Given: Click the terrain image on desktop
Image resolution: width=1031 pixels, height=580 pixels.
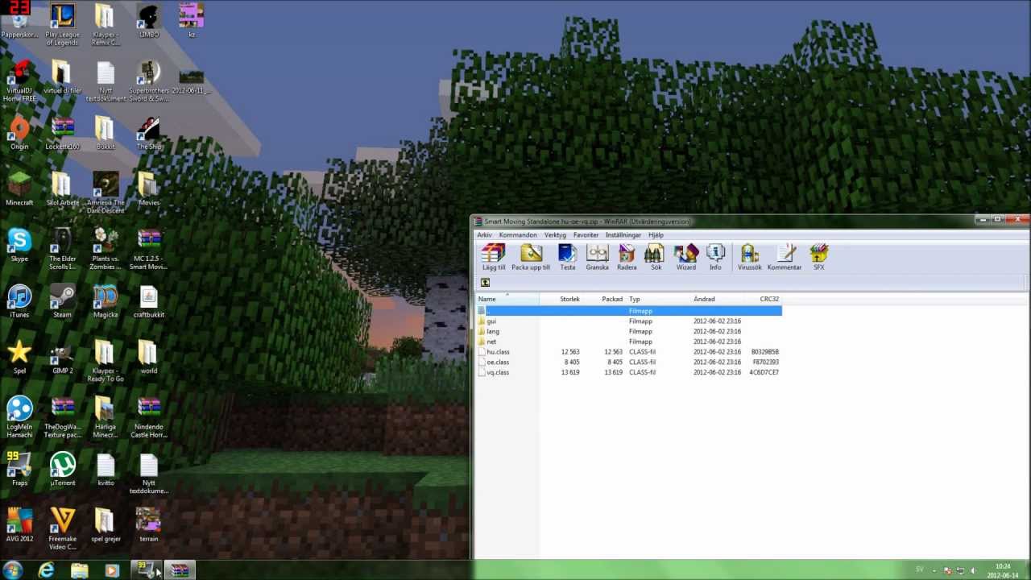Looking at the screenshot, I should [149, 525].
